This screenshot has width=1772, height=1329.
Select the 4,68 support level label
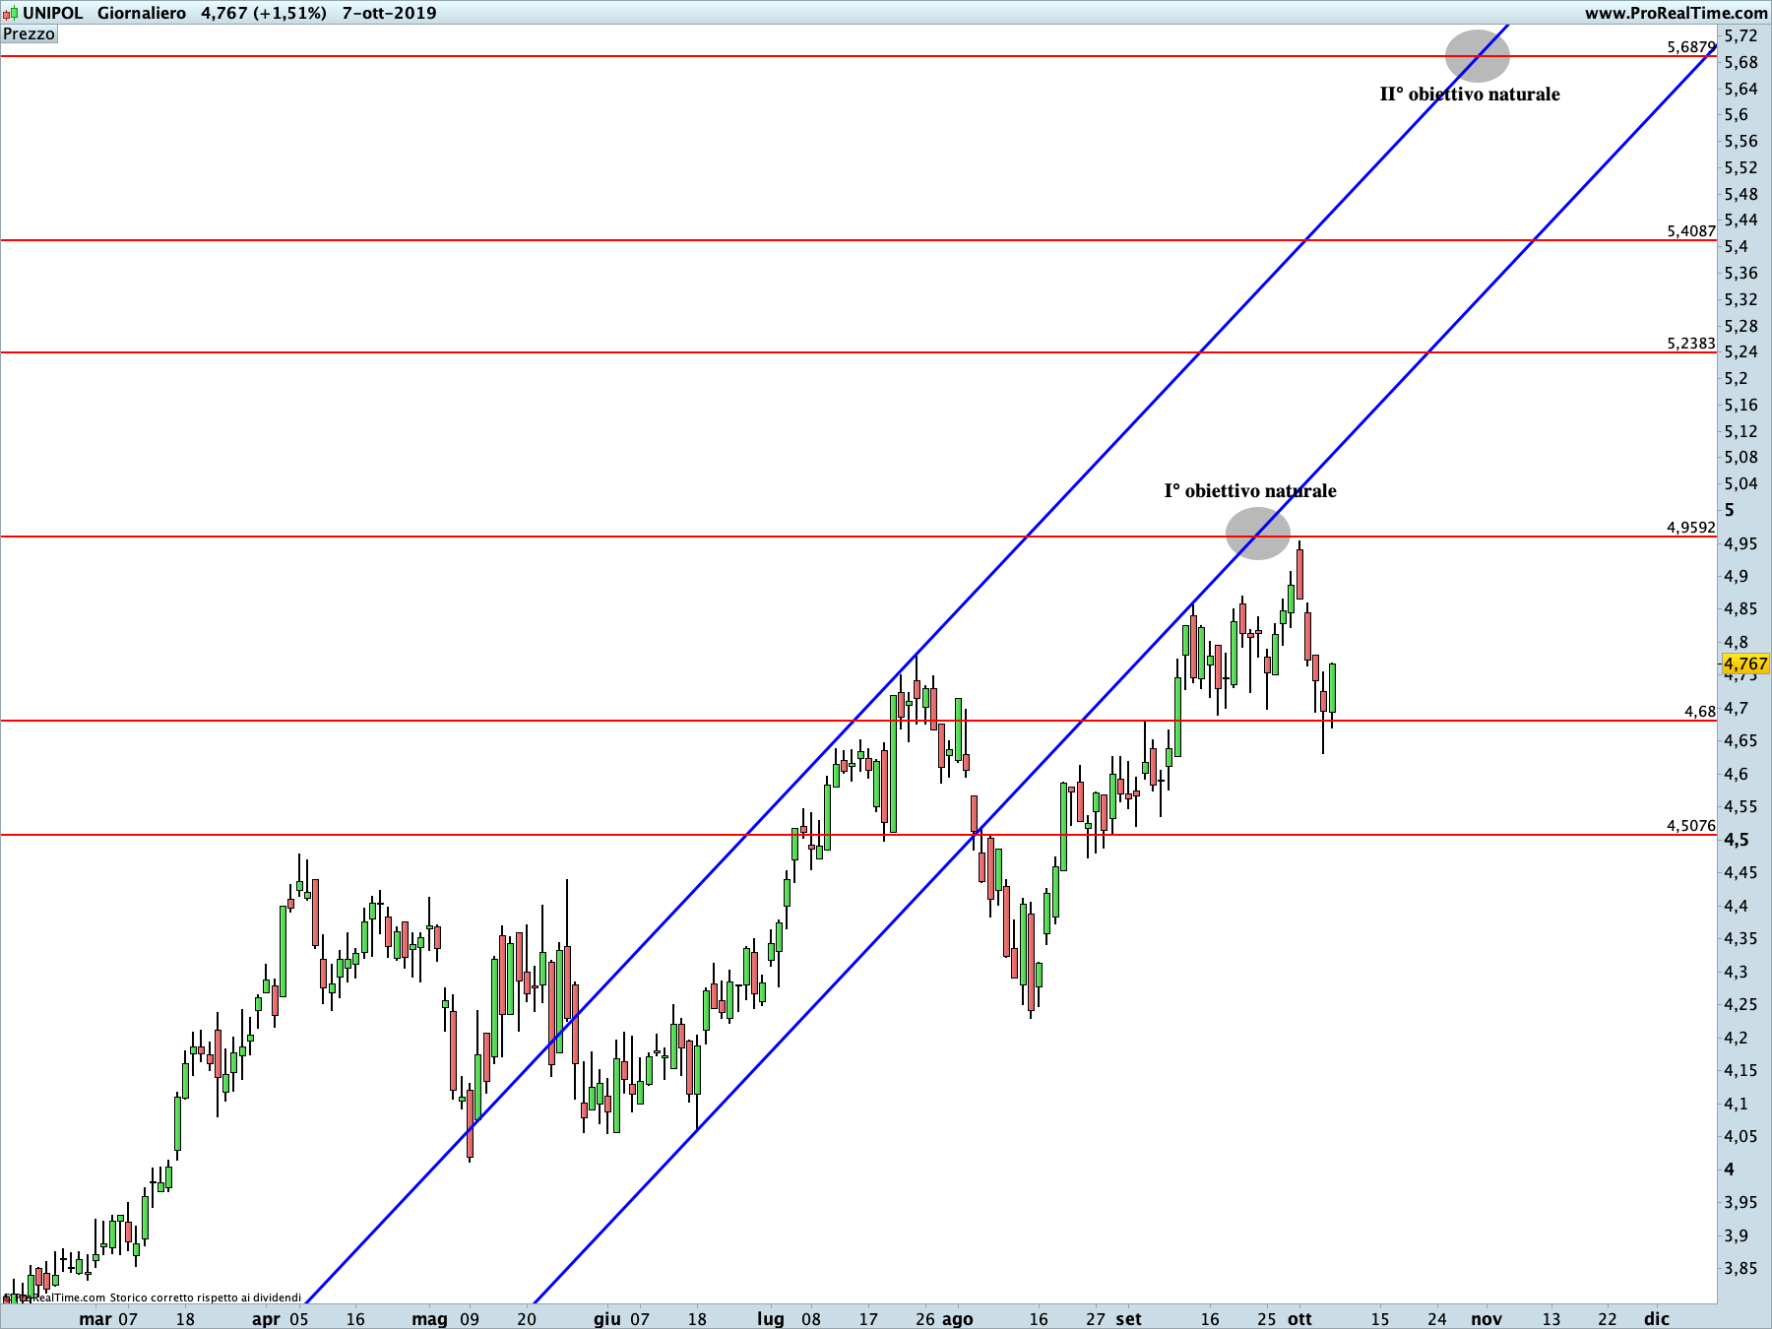tap(1699, 711)
